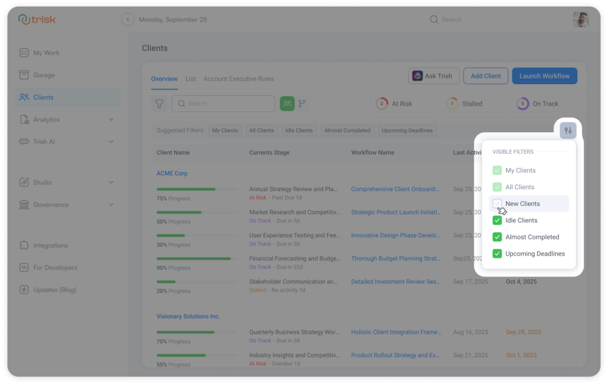Enable the New Clients filter checkbox
Image resolution: width=608 pixels, height=385 pixels.
tap(497, 203)
